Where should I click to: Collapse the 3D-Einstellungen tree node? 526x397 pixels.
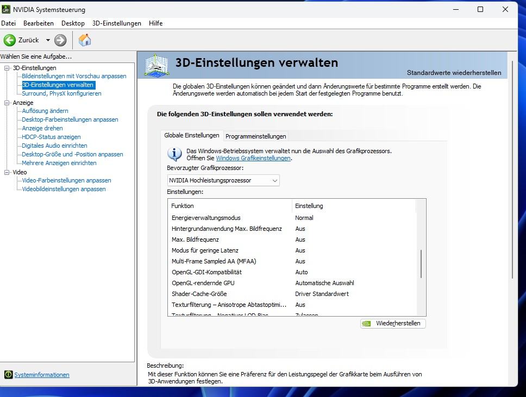click(7, 68)
